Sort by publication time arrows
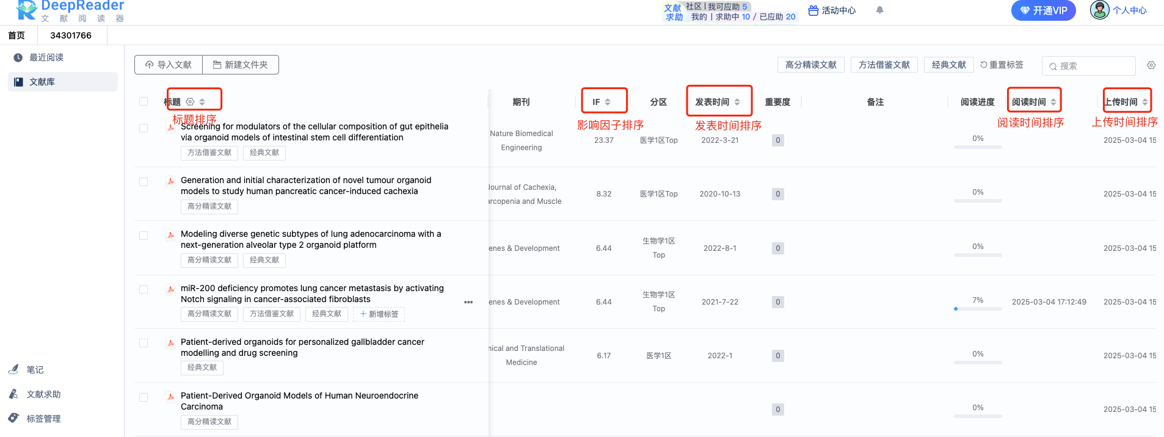The width and height of the screenshot is (1164, 437). click(737, 102)
